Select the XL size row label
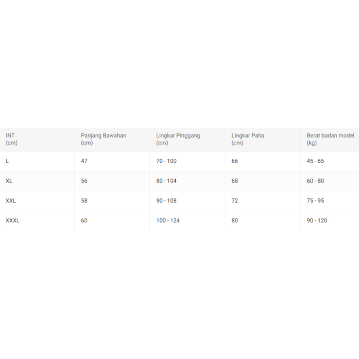The image size is (359, 359). coord(9,181)
